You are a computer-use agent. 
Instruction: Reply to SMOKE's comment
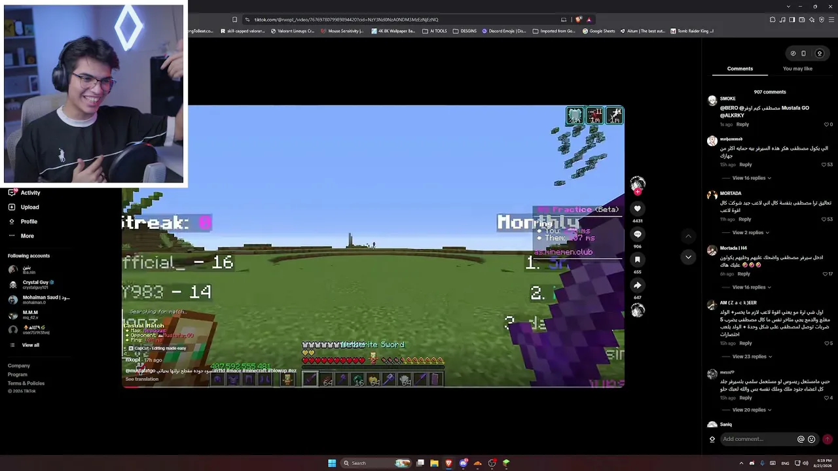coord(742,124)
